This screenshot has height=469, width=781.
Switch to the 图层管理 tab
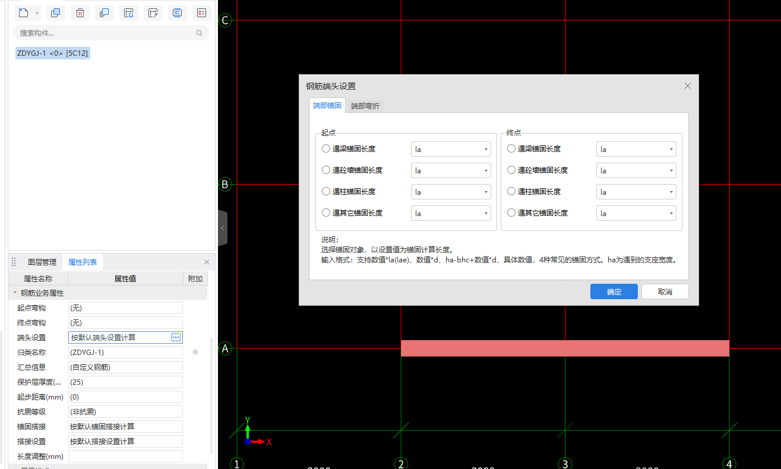[x=42, y=262]
